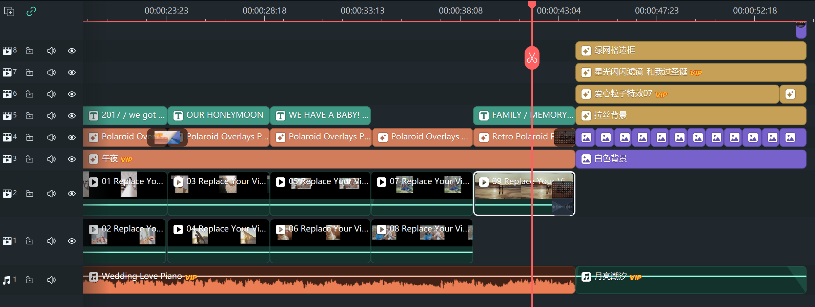The height and width of the screenshot is (307, 815).
Task: Mute video track 8 audio
Action: coord(52,51)
